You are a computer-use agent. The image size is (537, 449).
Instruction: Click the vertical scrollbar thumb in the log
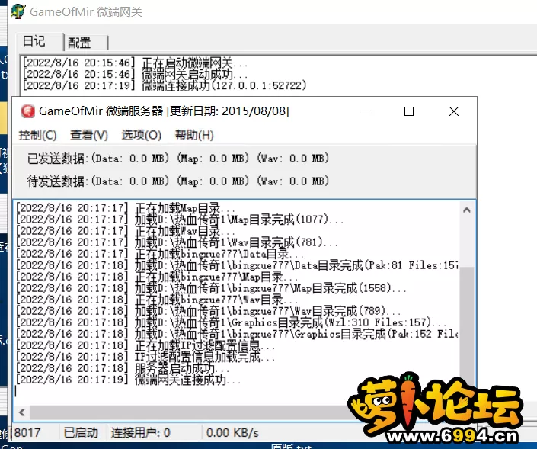[466, 322]
